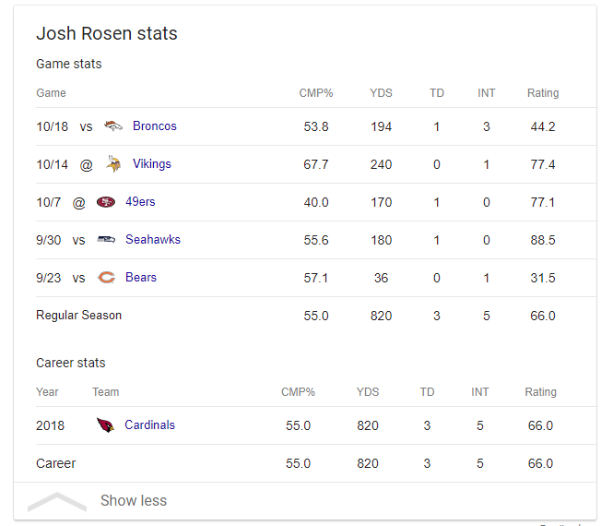Click the Bears team logo icon

106,278
